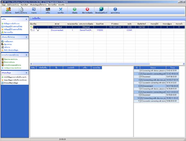Collapse the bottom sidebar panel section
Screen dimensions: 186x141
27,72
